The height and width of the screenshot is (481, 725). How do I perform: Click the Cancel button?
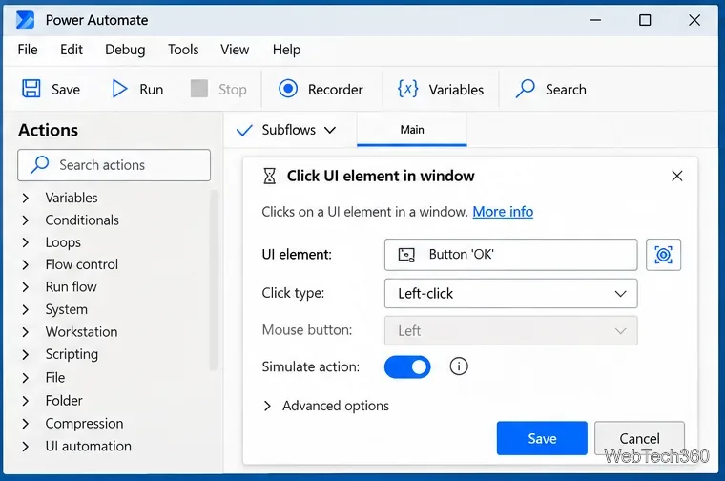(x=639, y=438)
